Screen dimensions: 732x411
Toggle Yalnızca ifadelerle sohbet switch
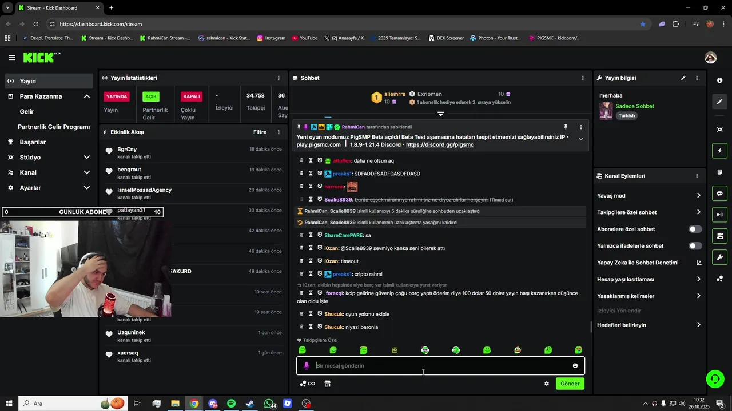point(695,246)
